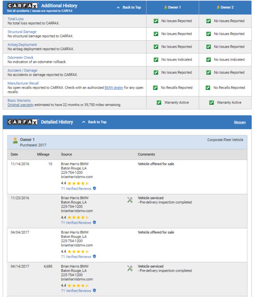Open 71 Verified Reviews for 04/14/2017 entry

[76, 291]
